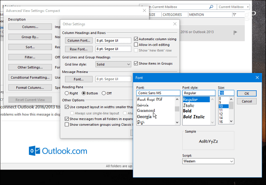Open the Group By... settings

[30, 37]
